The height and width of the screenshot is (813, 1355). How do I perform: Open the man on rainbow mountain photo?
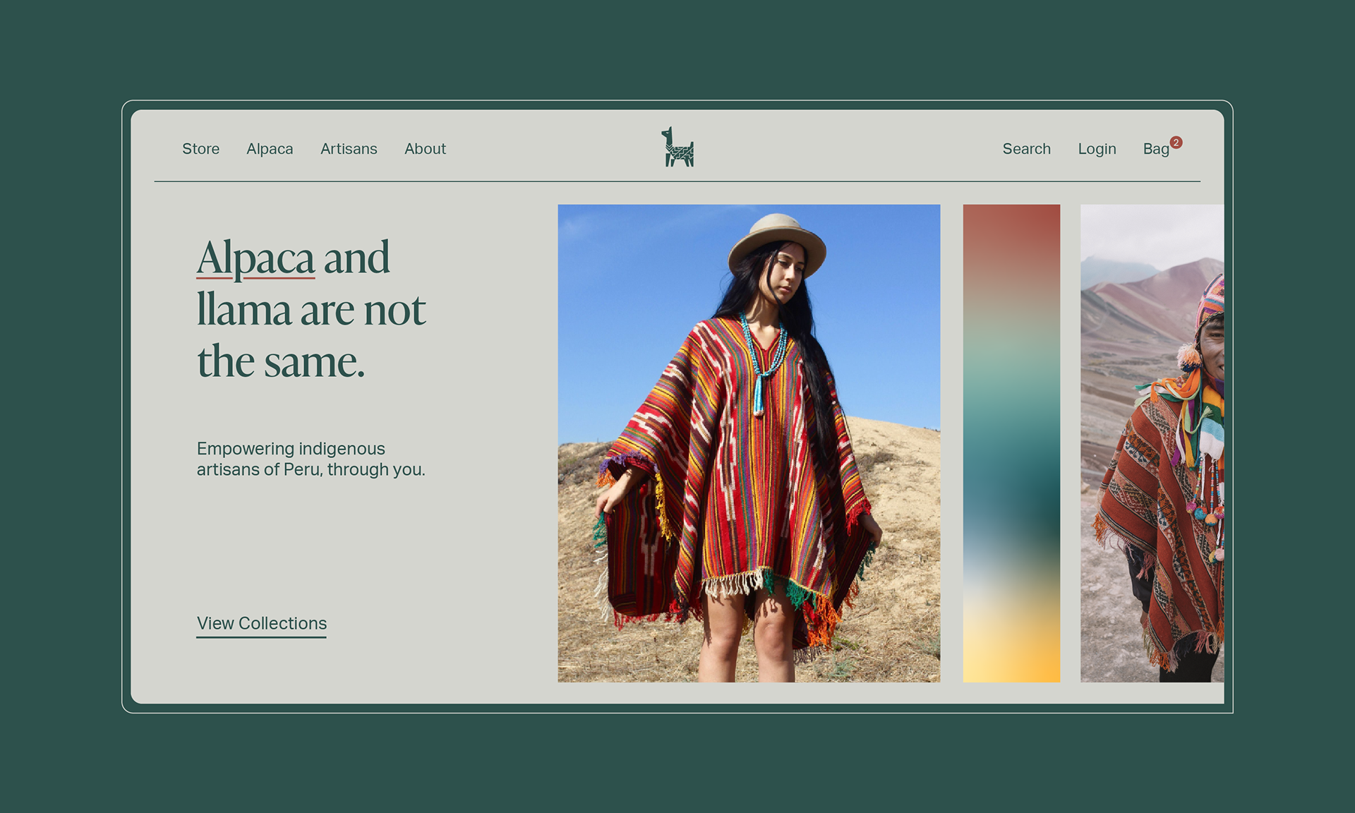[1152, 443]
